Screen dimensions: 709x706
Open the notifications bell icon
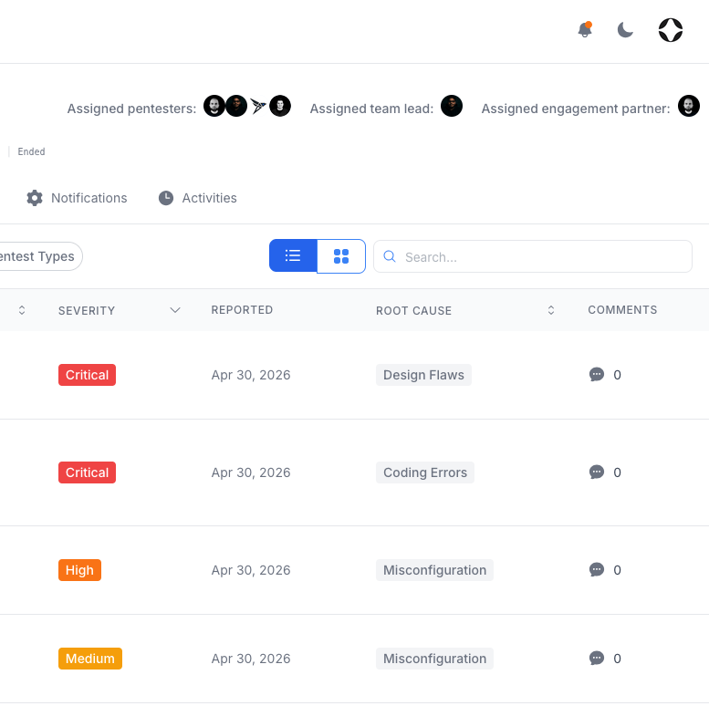585,30
